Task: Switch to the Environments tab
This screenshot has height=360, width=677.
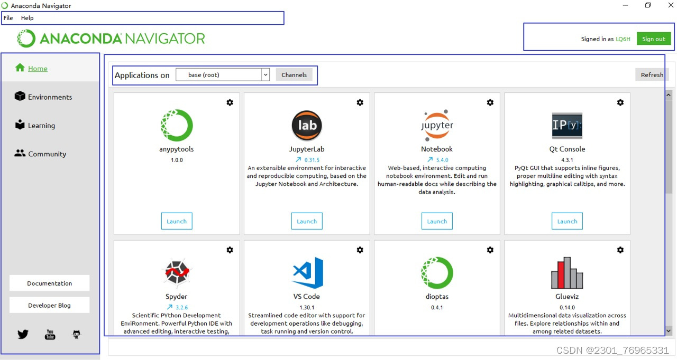Action: coord(50,97)
